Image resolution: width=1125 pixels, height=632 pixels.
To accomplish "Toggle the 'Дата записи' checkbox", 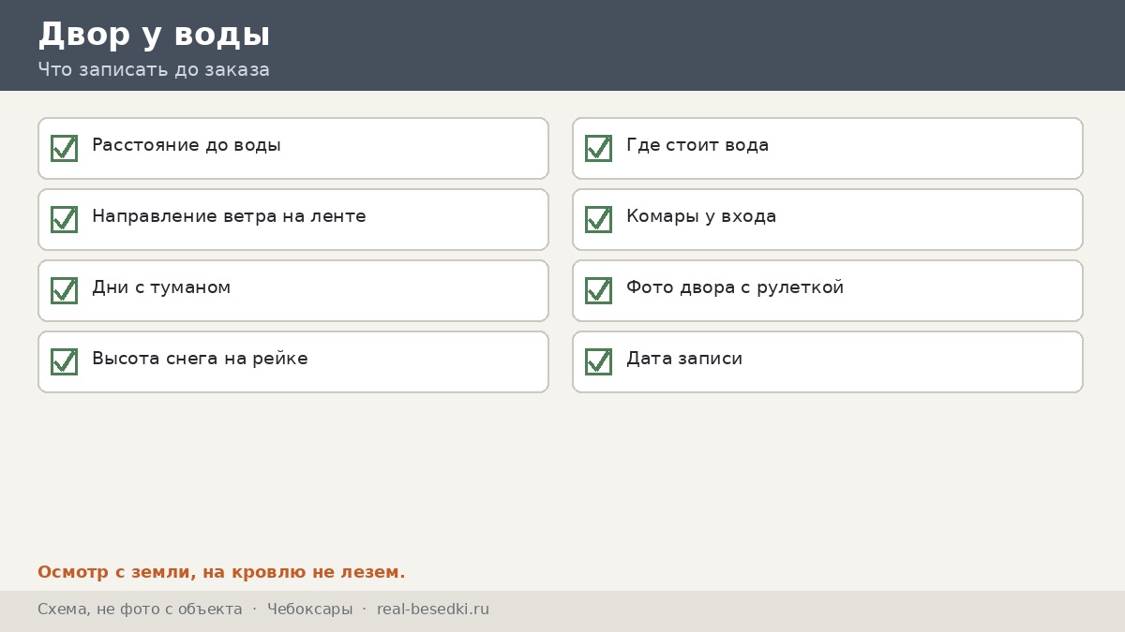I will (598, 361).
